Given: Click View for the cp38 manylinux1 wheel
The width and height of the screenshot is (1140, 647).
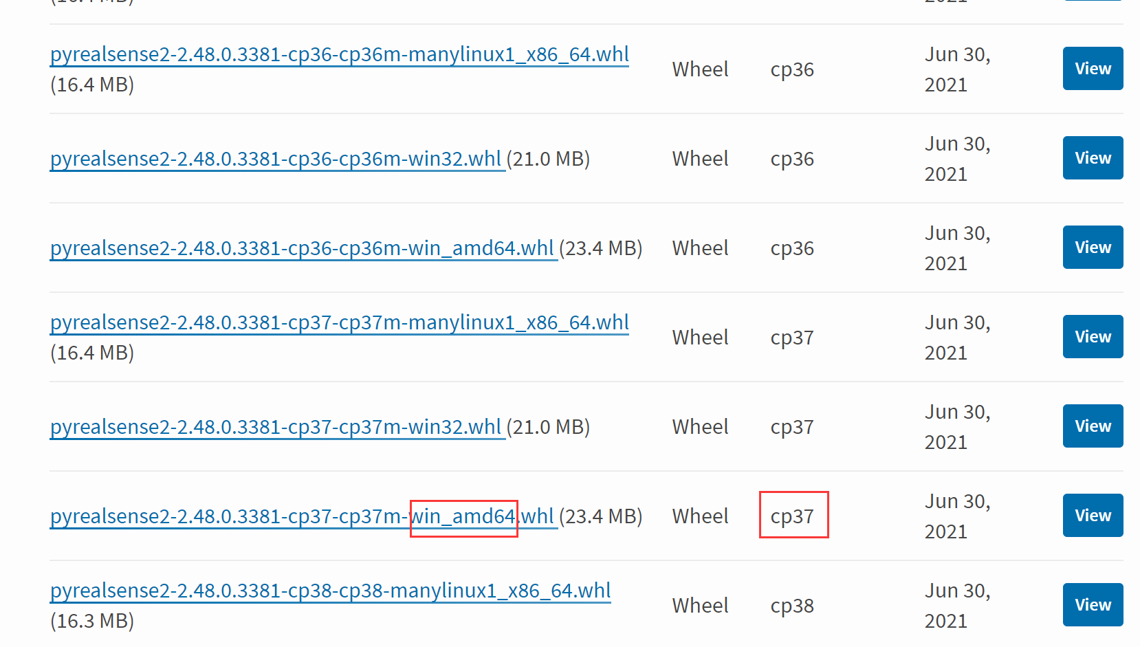Looking at the screenshot, I should click(x=1093, y=604).
